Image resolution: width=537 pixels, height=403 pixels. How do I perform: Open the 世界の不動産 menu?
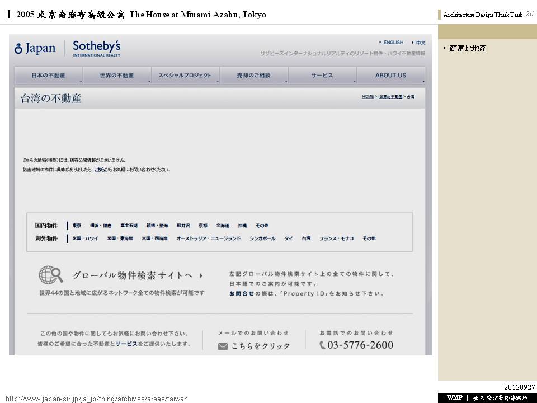[x=116, y=76]
